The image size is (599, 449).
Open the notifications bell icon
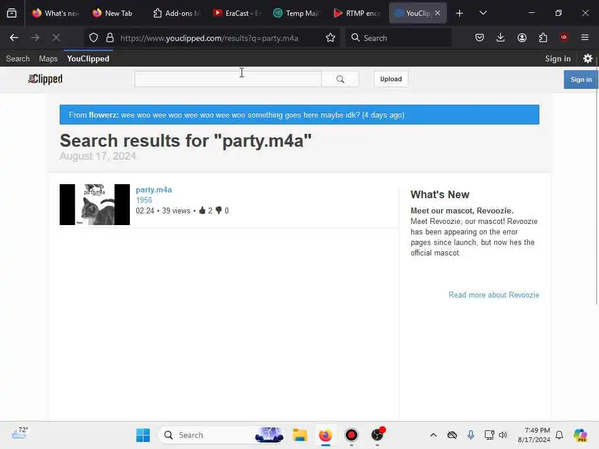pyautogui.click(x=559, y=435)
